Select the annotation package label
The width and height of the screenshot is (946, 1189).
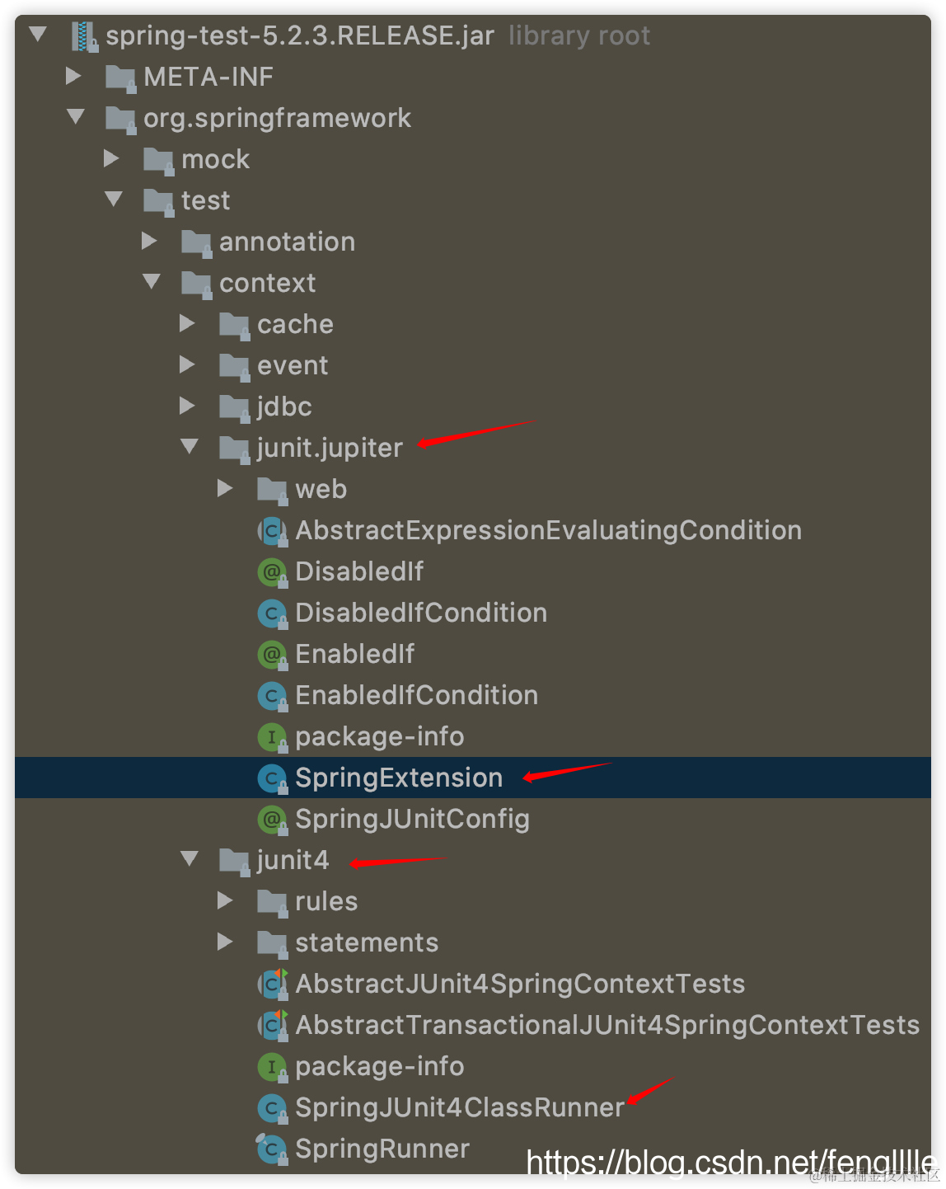click(287, 242)
